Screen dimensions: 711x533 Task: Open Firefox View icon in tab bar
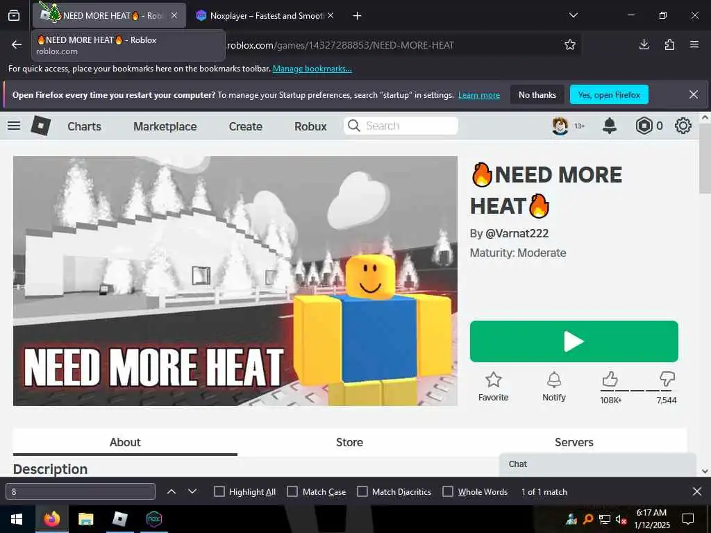(14, 16)
